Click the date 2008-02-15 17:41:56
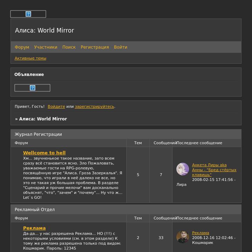 (x=212, y=180)
